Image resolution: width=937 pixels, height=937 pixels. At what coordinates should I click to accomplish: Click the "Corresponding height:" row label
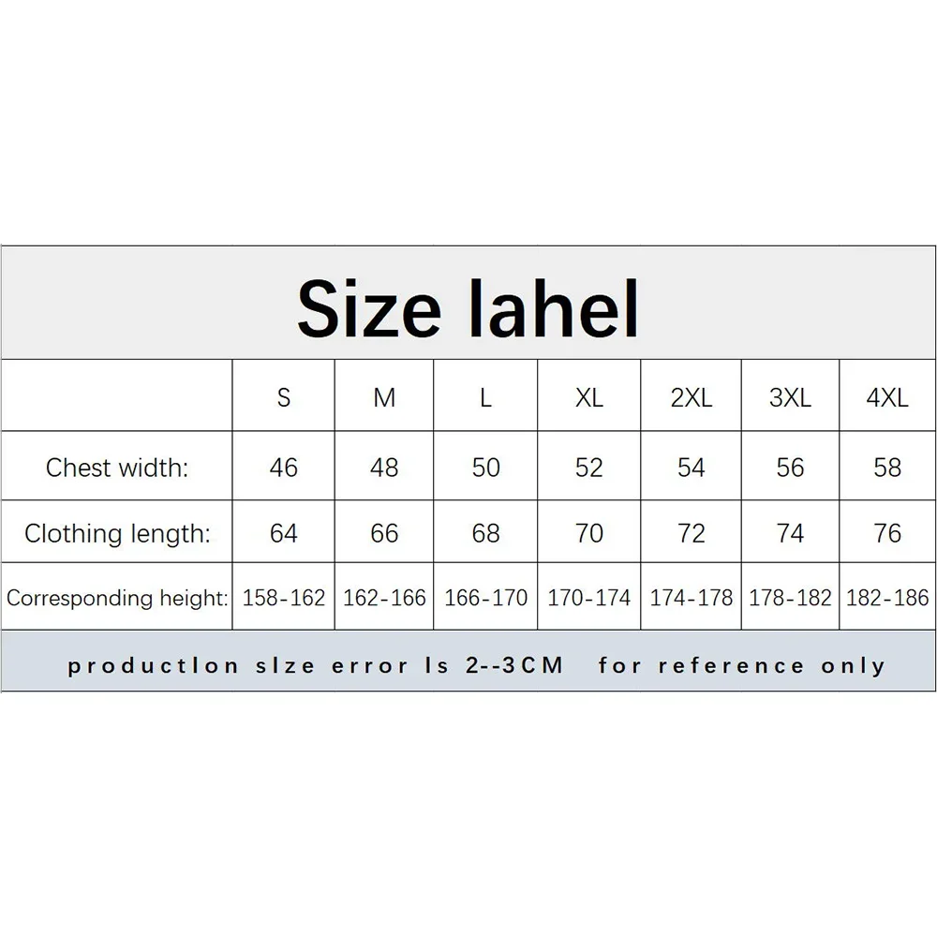[x=117, y=597]
